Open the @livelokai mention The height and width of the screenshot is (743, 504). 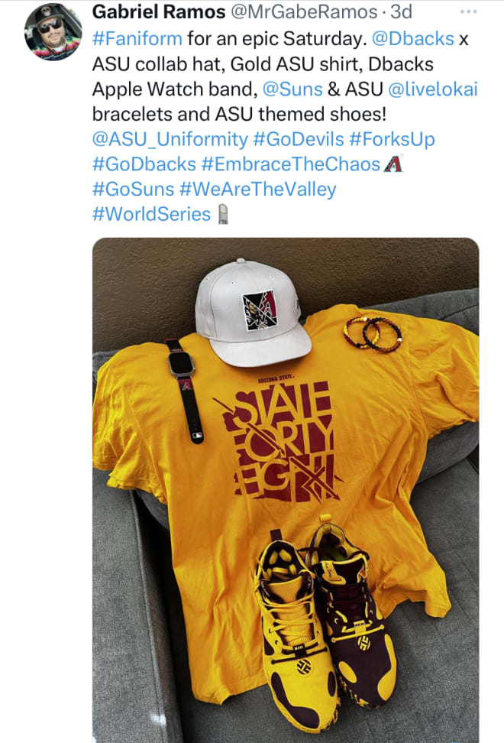tap(432, 89)
